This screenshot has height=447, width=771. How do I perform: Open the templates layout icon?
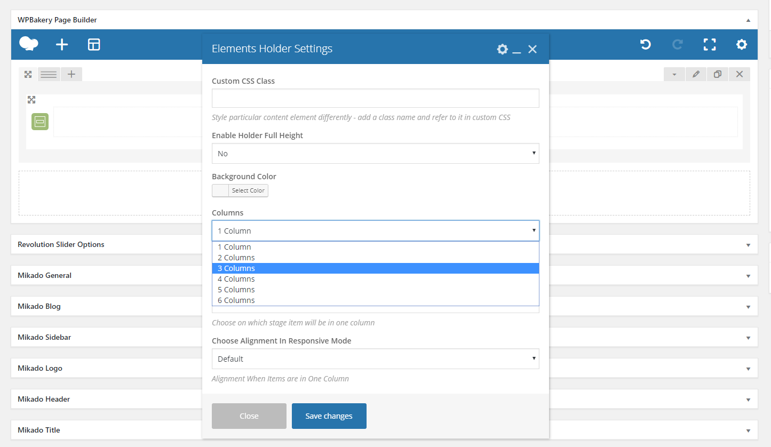click(94, 45)
